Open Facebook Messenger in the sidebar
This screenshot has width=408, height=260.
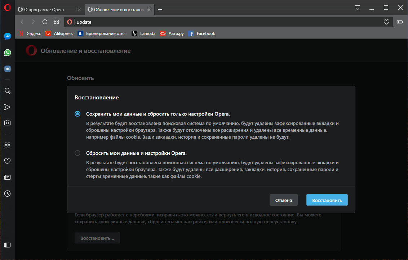[x=8, y=36]
